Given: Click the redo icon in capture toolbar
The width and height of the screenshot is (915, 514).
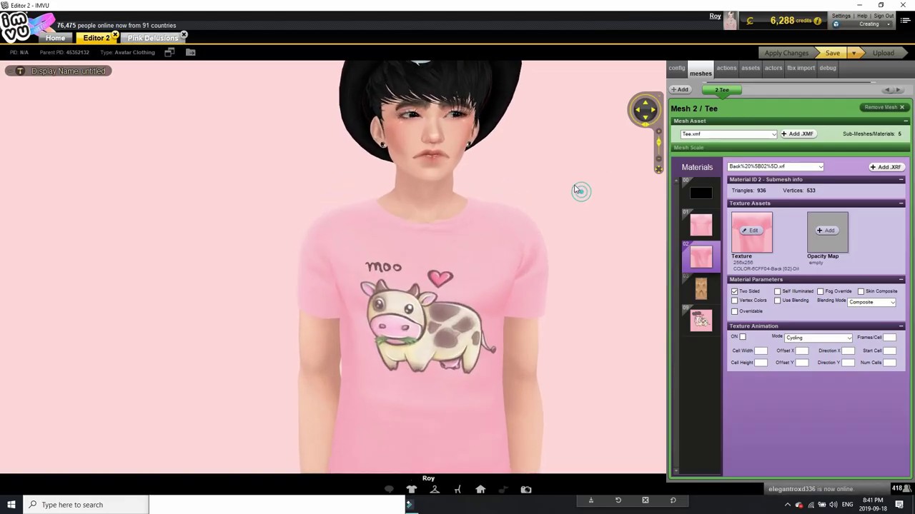Looking at the screenshot, I should [x=673, y=500].
